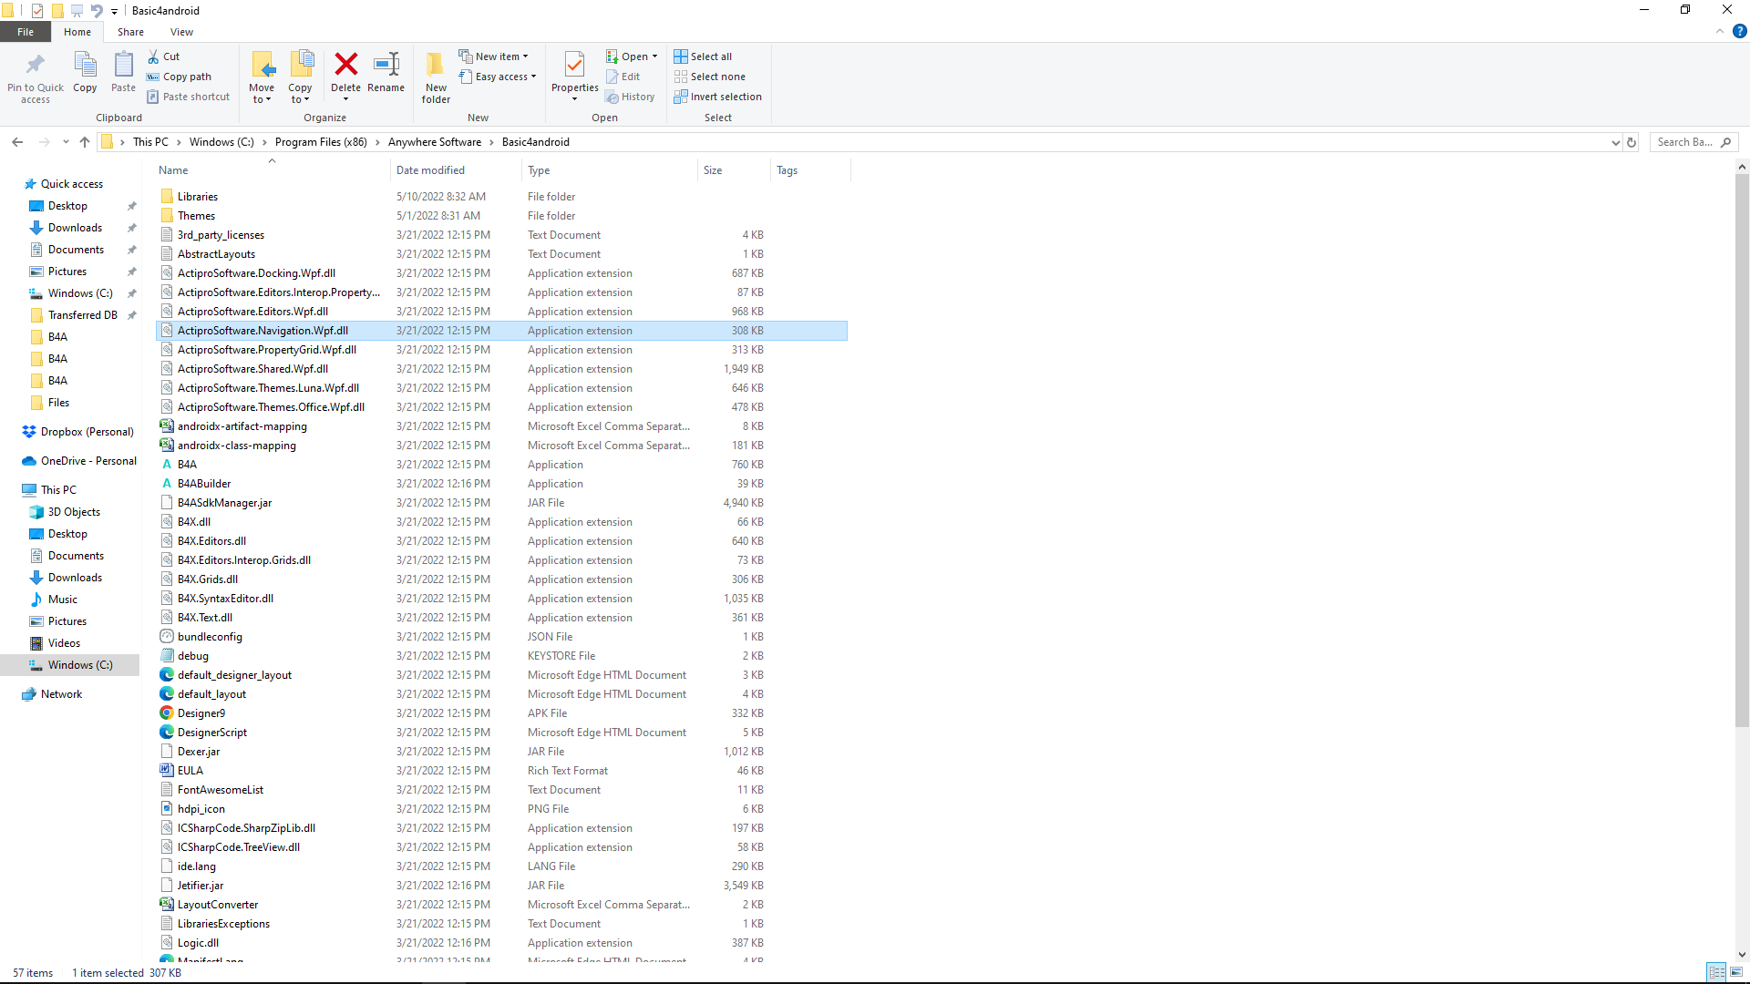Screen dimensions: 1750x984
Task: Click the Cut scissors icon
Action: (154, 56)
